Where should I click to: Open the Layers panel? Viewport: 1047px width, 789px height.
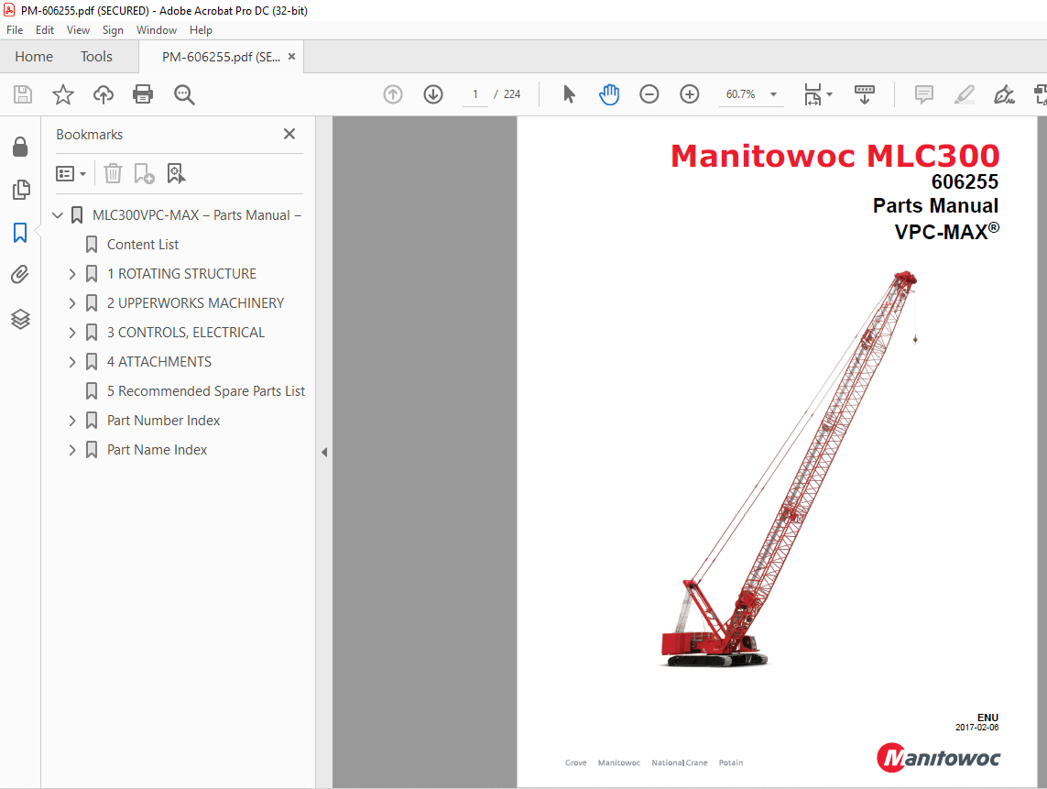coord(21,319)
